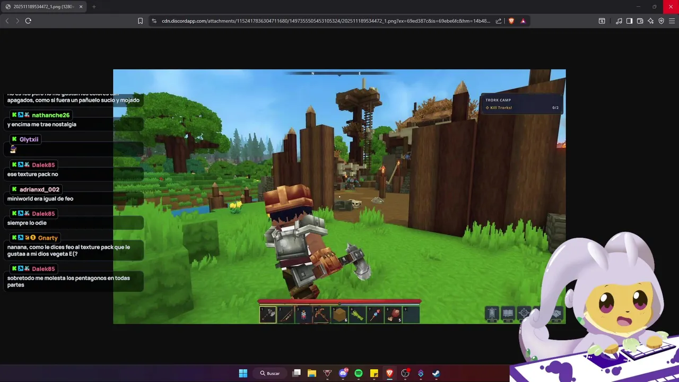Viewport: 679px width, 382px height.
Task: Click the compass HUD icon
Action: (x=524, y=313)
